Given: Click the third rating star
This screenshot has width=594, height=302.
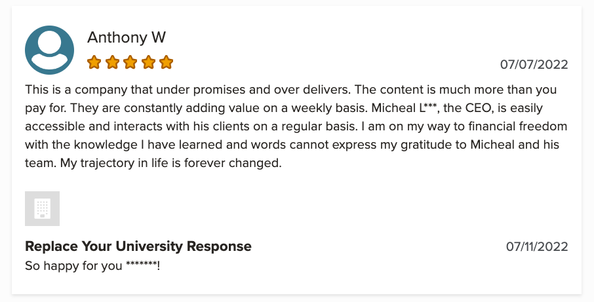Looking at the screenshot, I should point(130,62).
